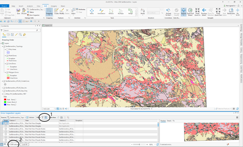Go to Previous Extent
The height and width of the screenshot is (147, 243).
click(x=204, y=12)
